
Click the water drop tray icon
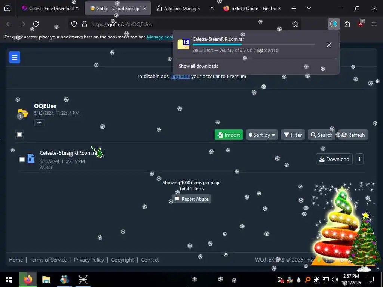[x=298, y=280]
